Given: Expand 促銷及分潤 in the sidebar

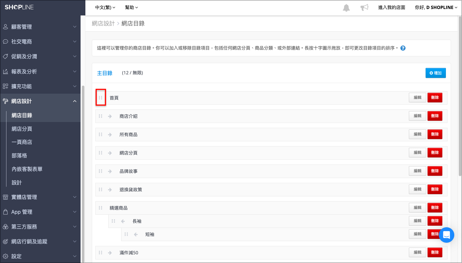Looking at the screenshot, I should (x=40, y=56).
